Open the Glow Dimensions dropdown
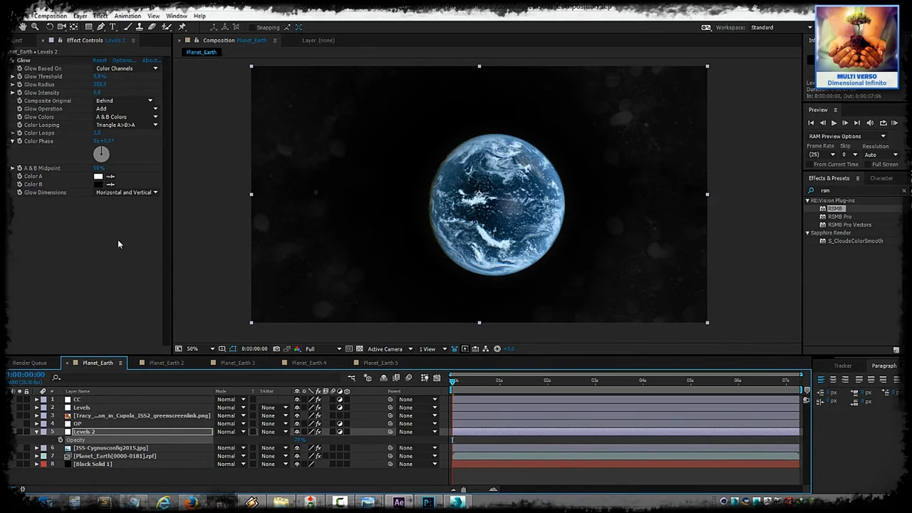 (x=127, y=192)
